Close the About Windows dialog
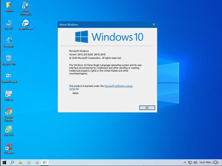The image size is (222, 166). click(154, 24)
